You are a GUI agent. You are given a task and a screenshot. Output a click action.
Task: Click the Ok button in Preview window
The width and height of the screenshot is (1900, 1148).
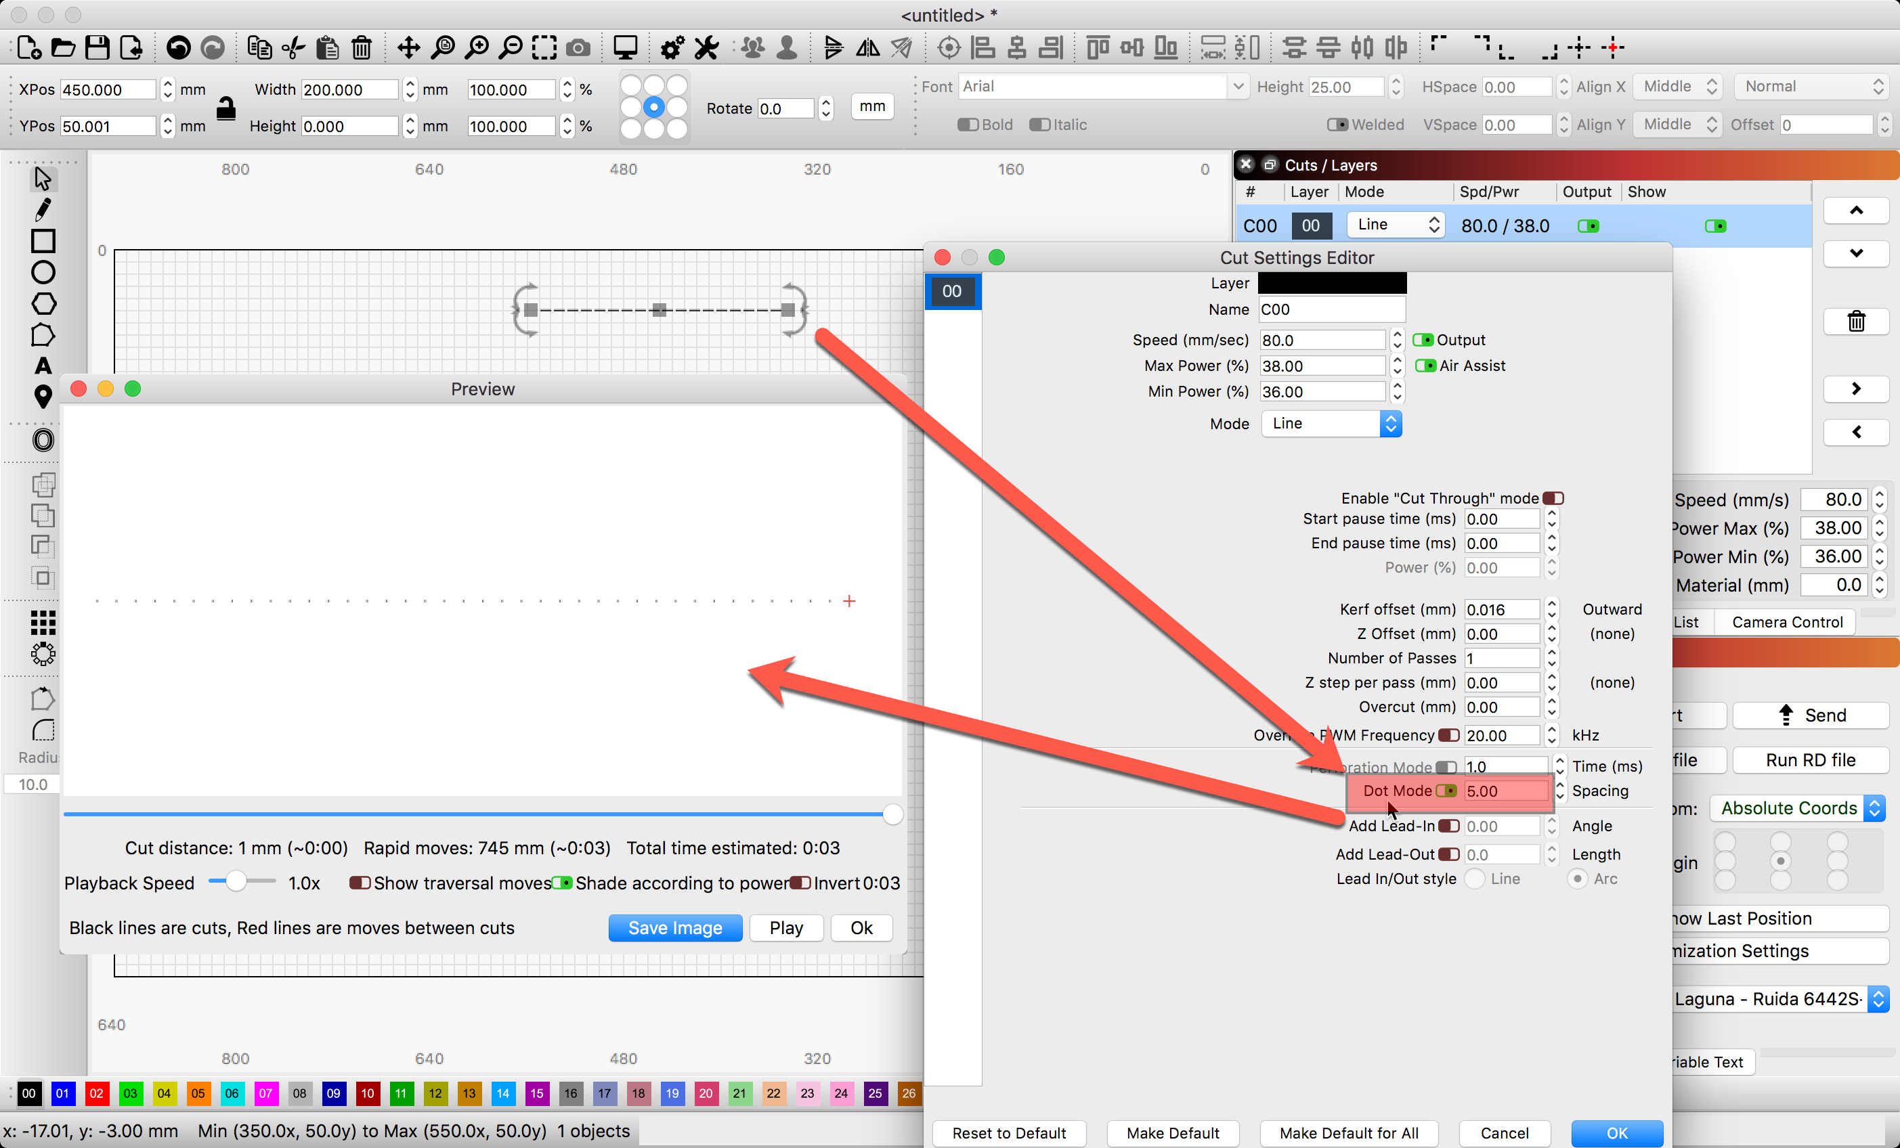(x=863, y=927)
